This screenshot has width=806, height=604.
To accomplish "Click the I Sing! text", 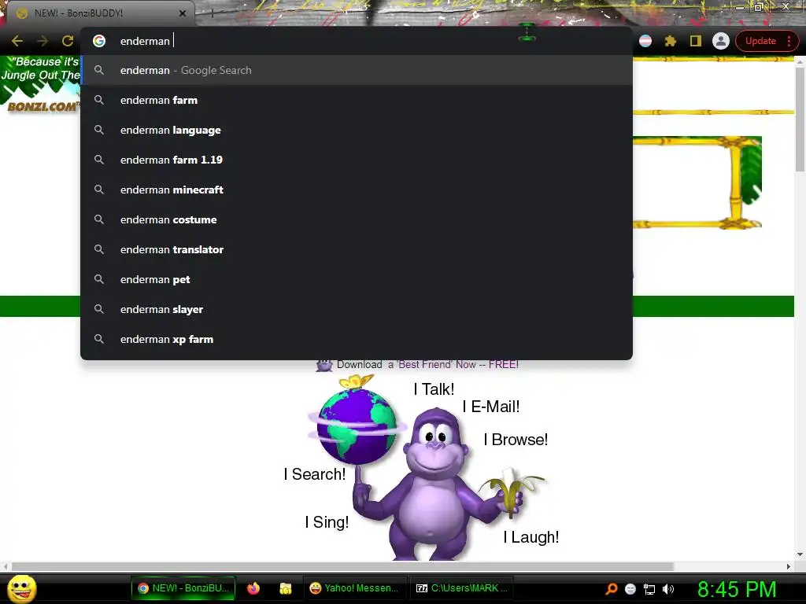I will pos(327,522).
